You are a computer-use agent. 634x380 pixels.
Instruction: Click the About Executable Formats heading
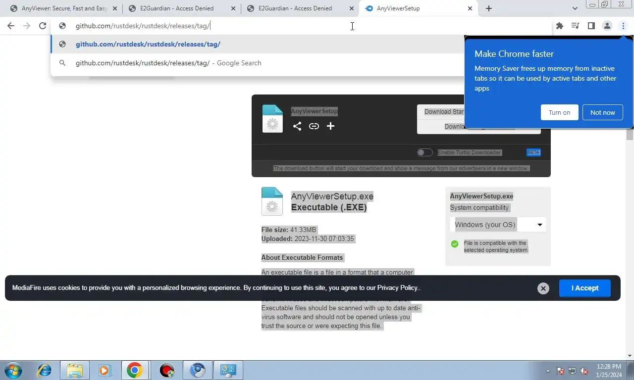click(302, 257)
